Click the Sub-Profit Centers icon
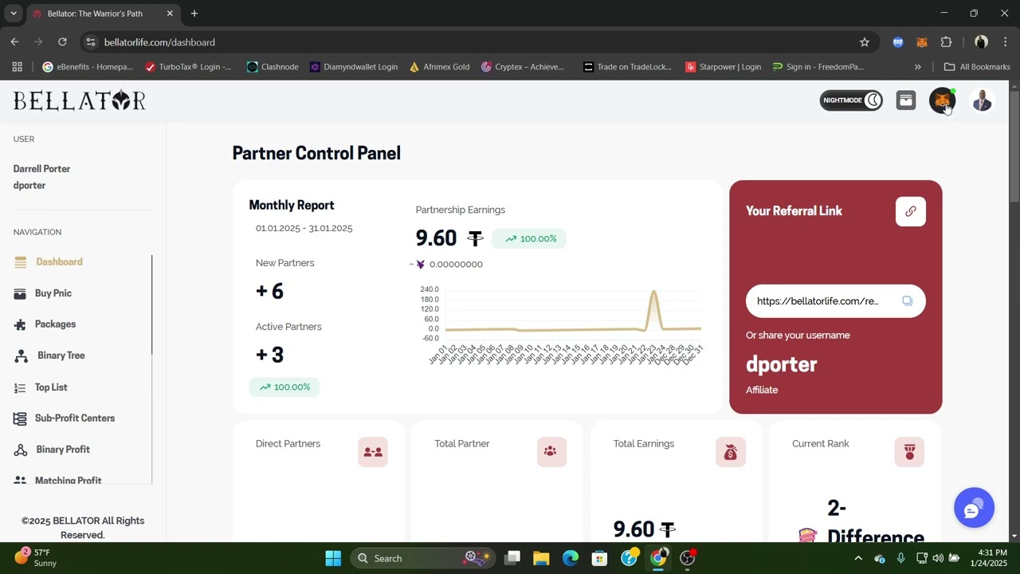 (21, 419)
